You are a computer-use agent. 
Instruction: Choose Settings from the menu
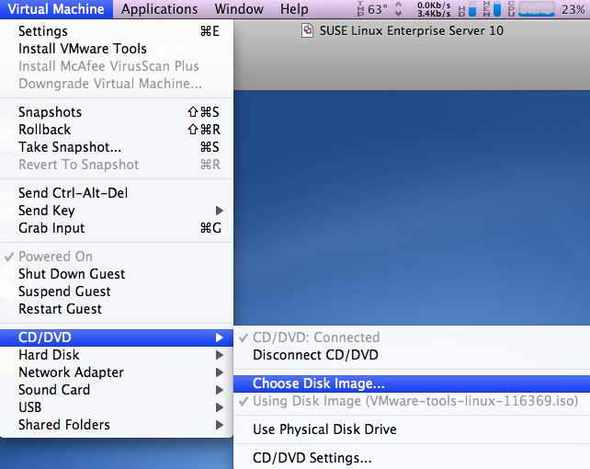coord(117,31)
